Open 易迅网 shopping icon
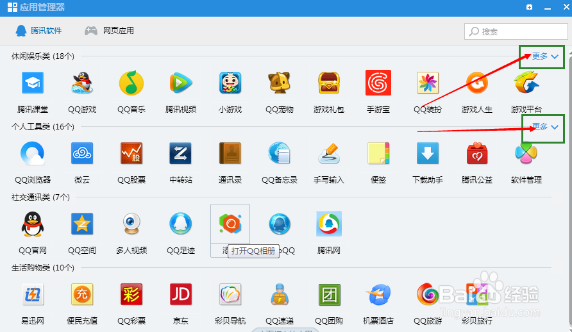The width and height of the screenshot is (572, 332). [x=33, y=294]
